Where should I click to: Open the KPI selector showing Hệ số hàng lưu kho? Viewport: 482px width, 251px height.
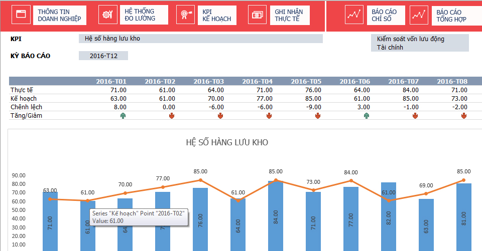[200, 39]
